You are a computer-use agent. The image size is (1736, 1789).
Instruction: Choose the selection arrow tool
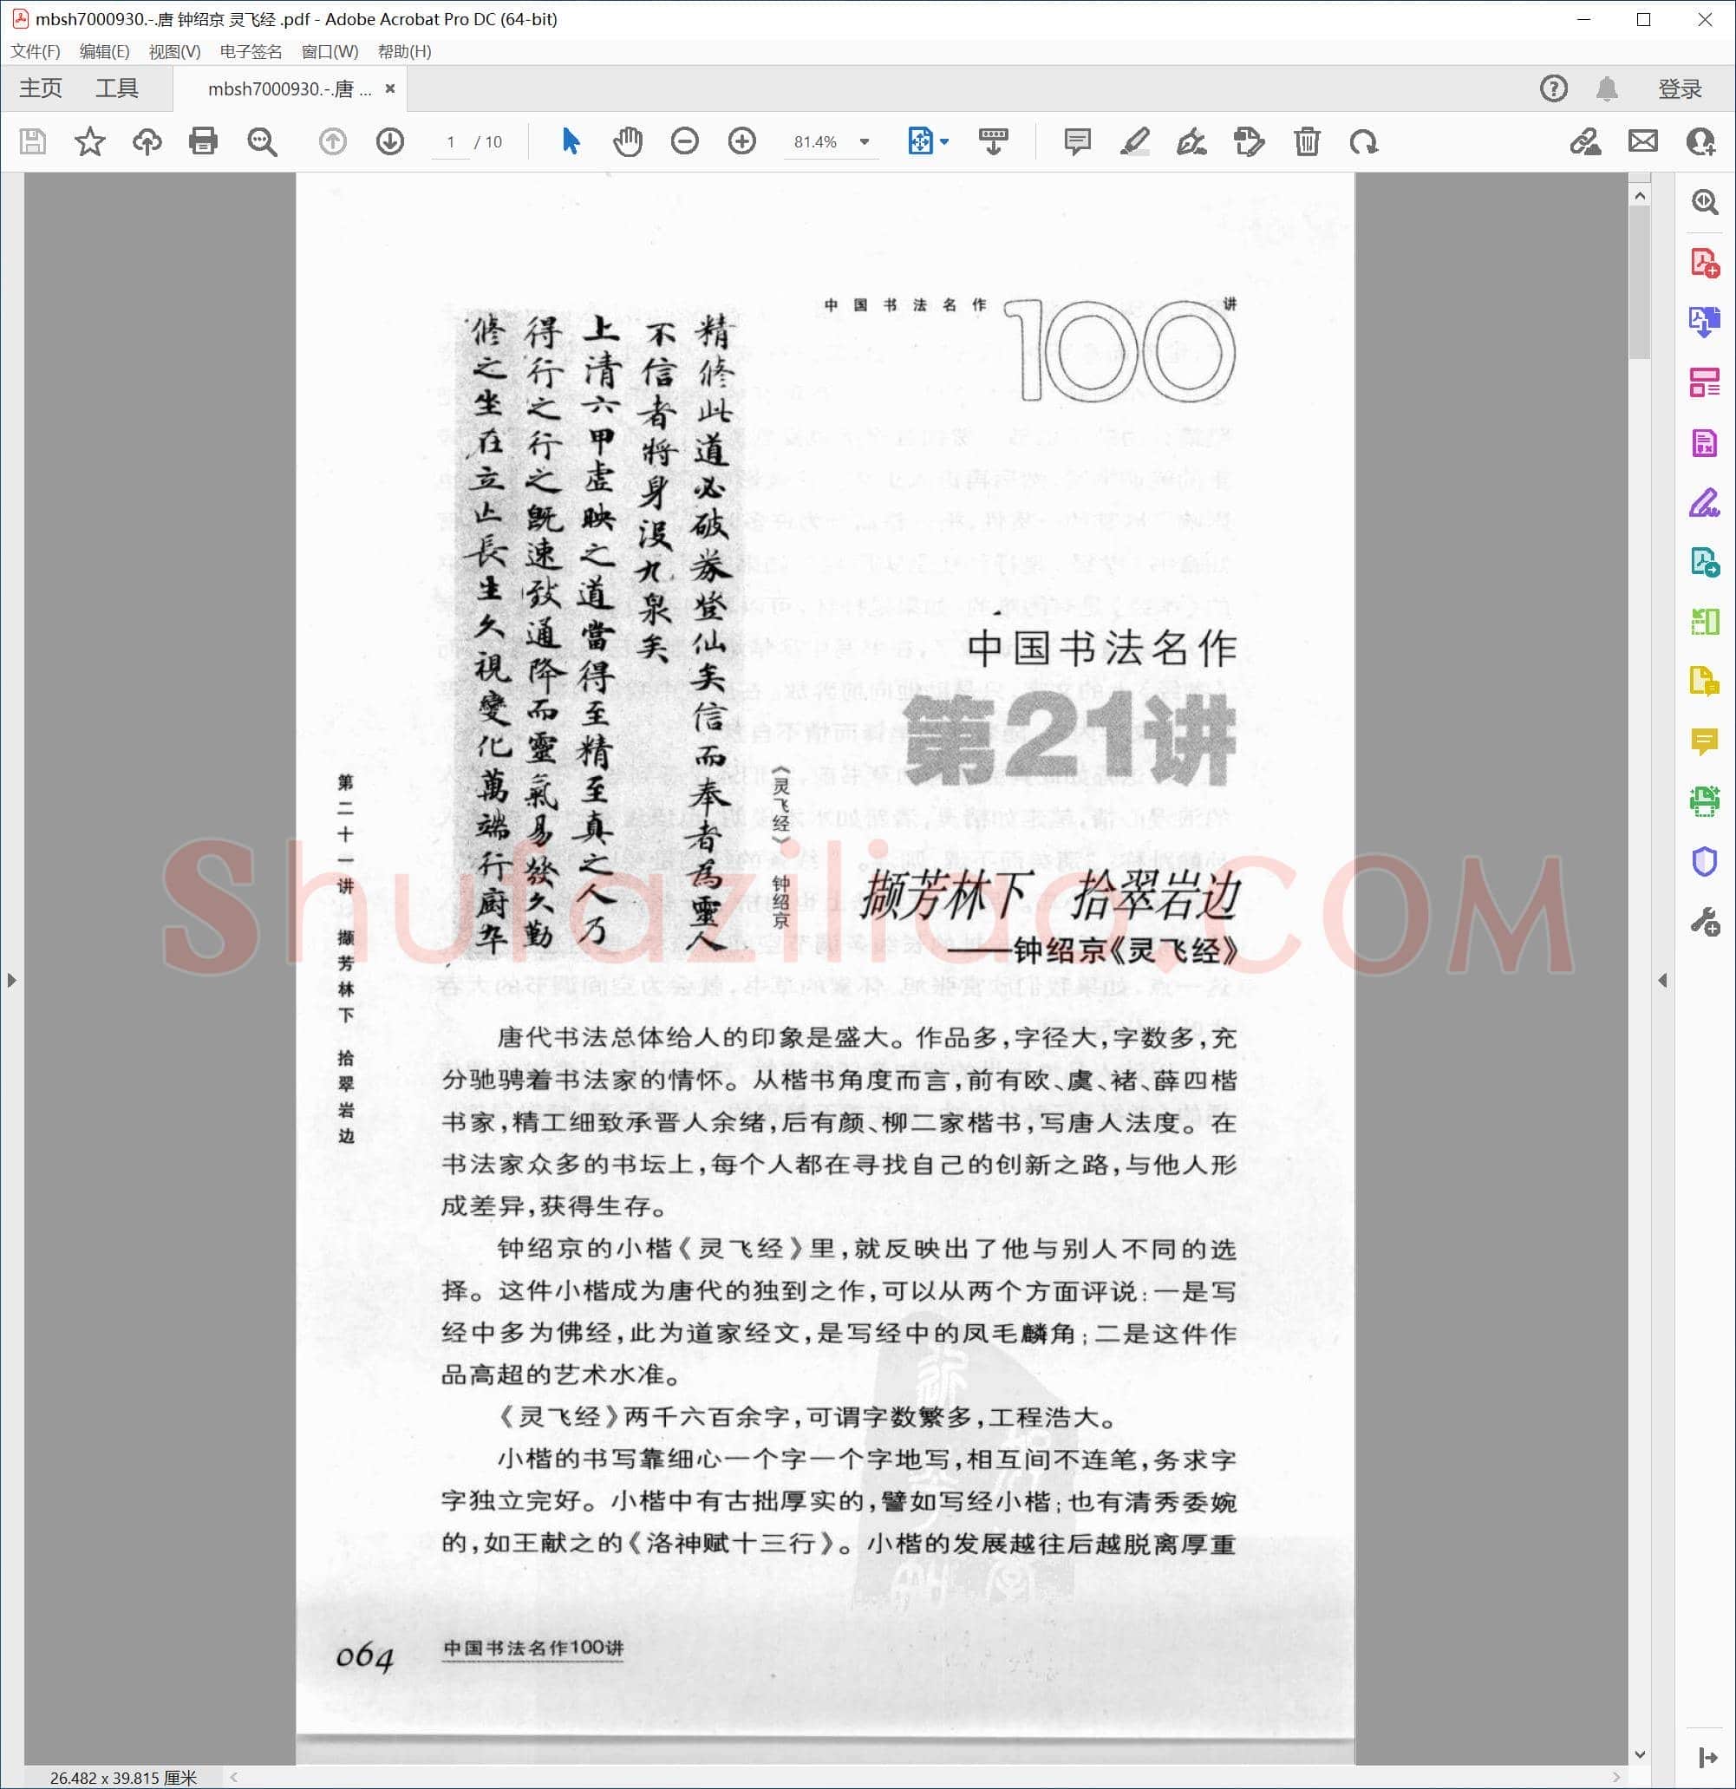(x=571, y=141)
